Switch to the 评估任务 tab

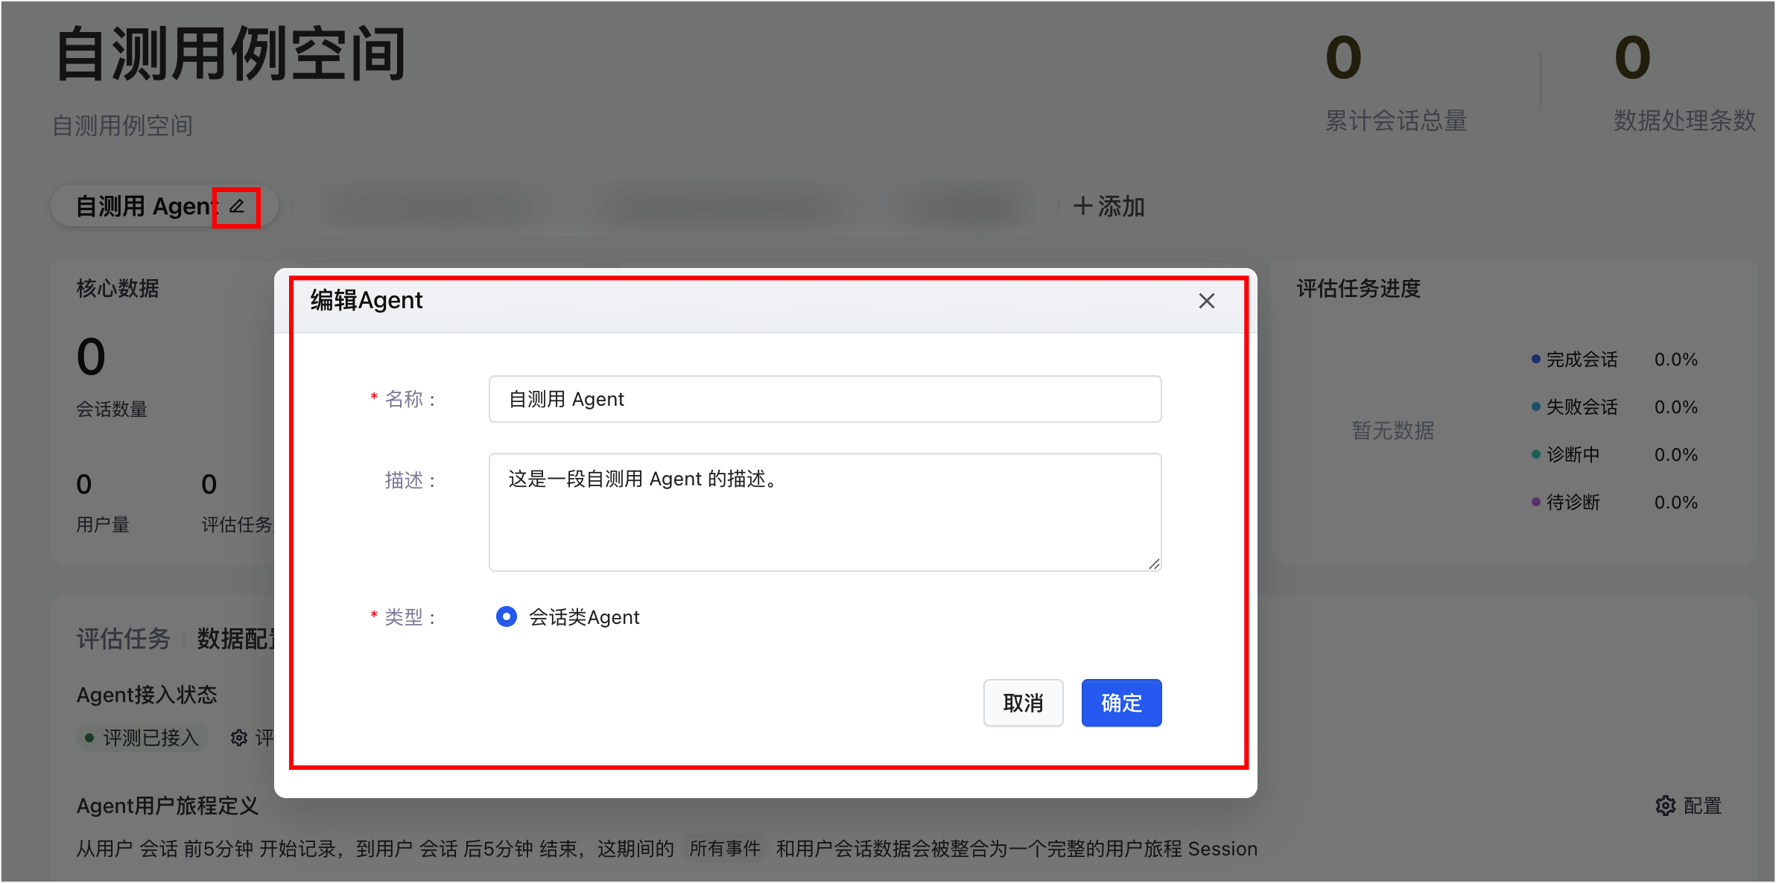point(124,639)
